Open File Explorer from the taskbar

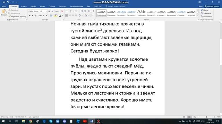(24, 121)
